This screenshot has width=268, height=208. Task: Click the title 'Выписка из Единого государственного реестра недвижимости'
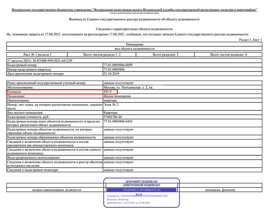(134, 19)
